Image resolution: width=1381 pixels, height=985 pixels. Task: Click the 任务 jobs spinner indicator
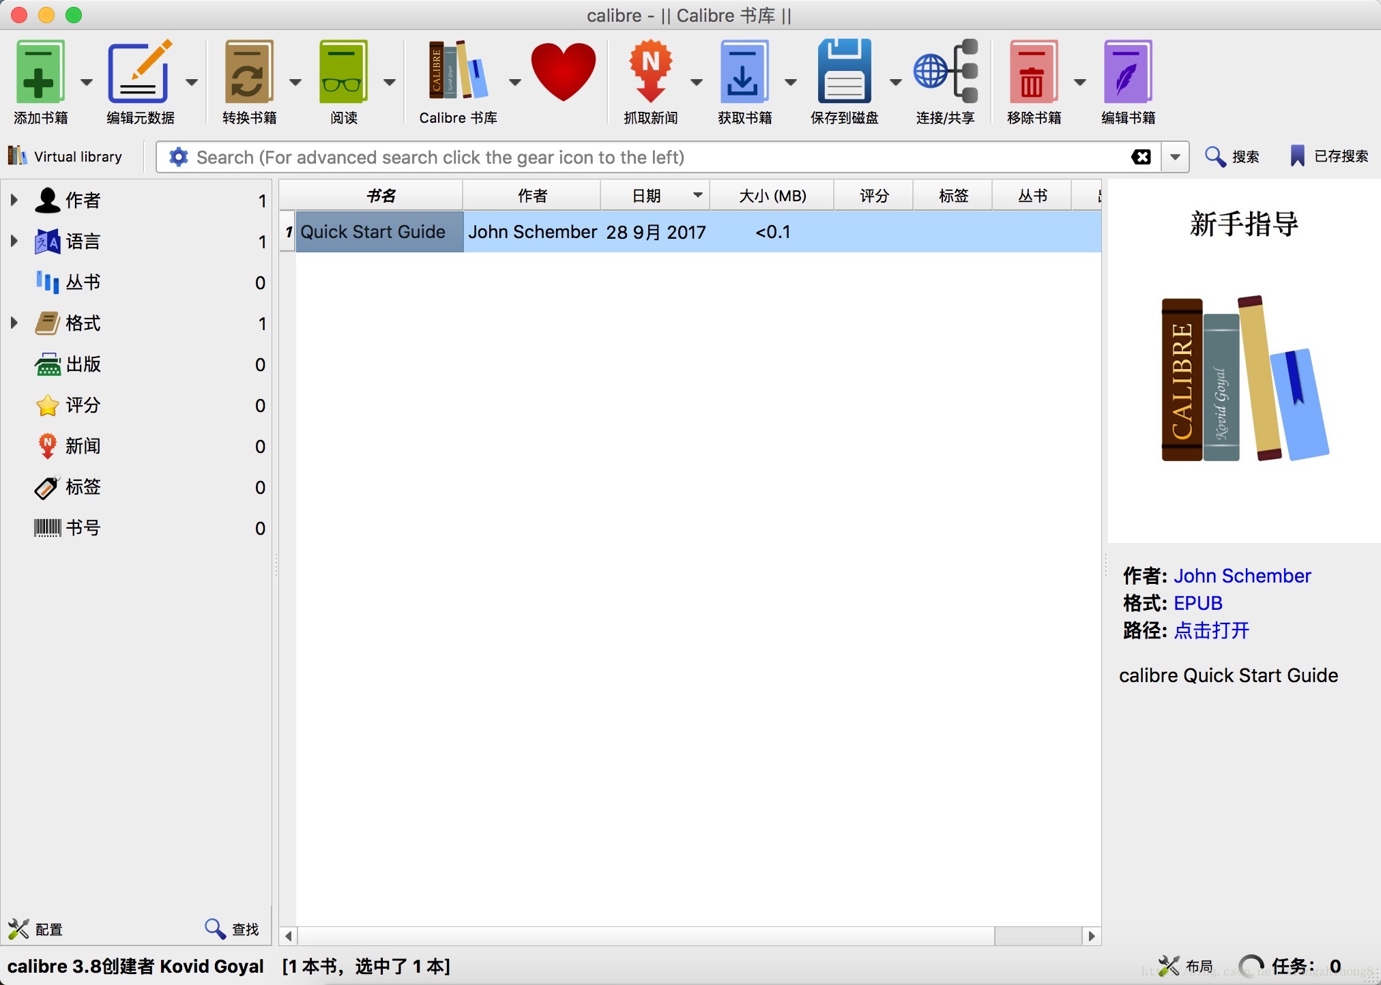tap(1251, 966)
